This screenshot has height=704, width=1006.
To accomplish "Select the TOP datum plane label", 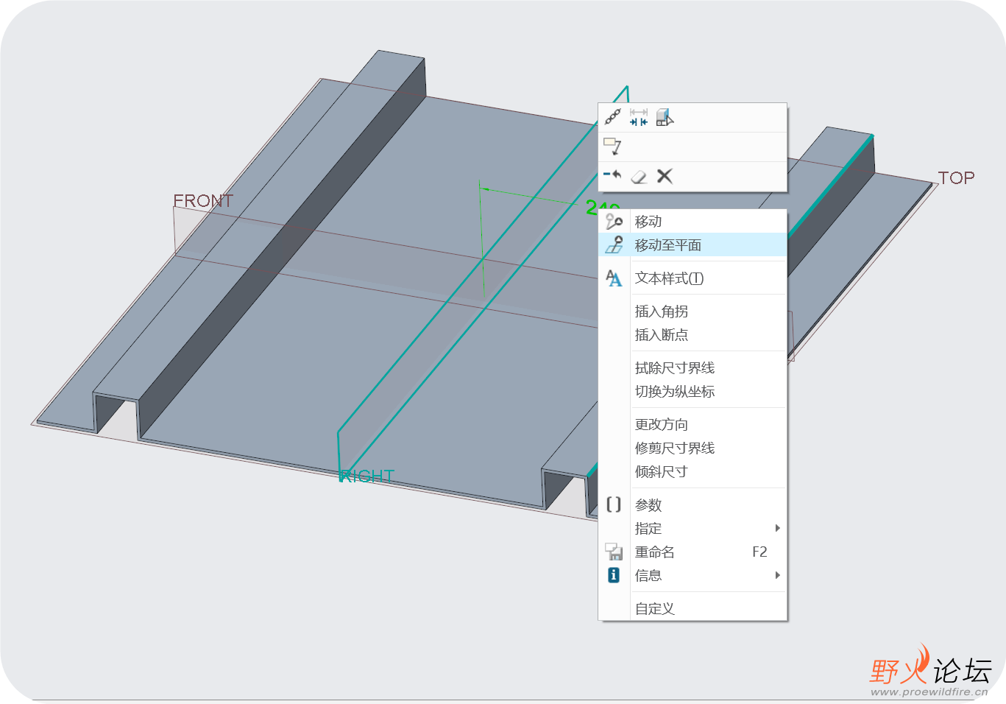I will click(x=956, y=177).
